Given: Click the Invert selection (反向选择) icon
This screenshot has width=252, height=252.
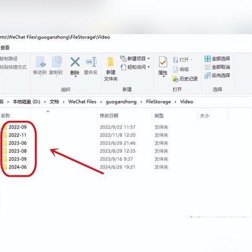Looking at the screenshot, I should pyautogui.click(x=207, y=76).
